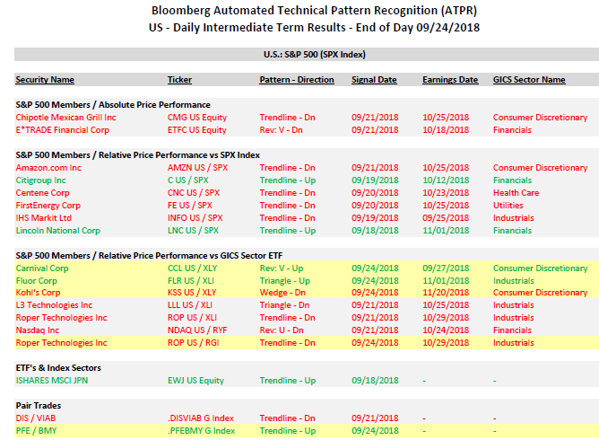This screenshot has height=440, width=599.
Task: Select the Citigroup Inc security name
Action: click(42, 180)
